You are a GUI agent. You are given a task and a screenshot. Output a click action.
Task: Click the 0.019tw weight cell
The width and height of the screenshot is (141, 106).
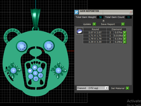[118, 36]
